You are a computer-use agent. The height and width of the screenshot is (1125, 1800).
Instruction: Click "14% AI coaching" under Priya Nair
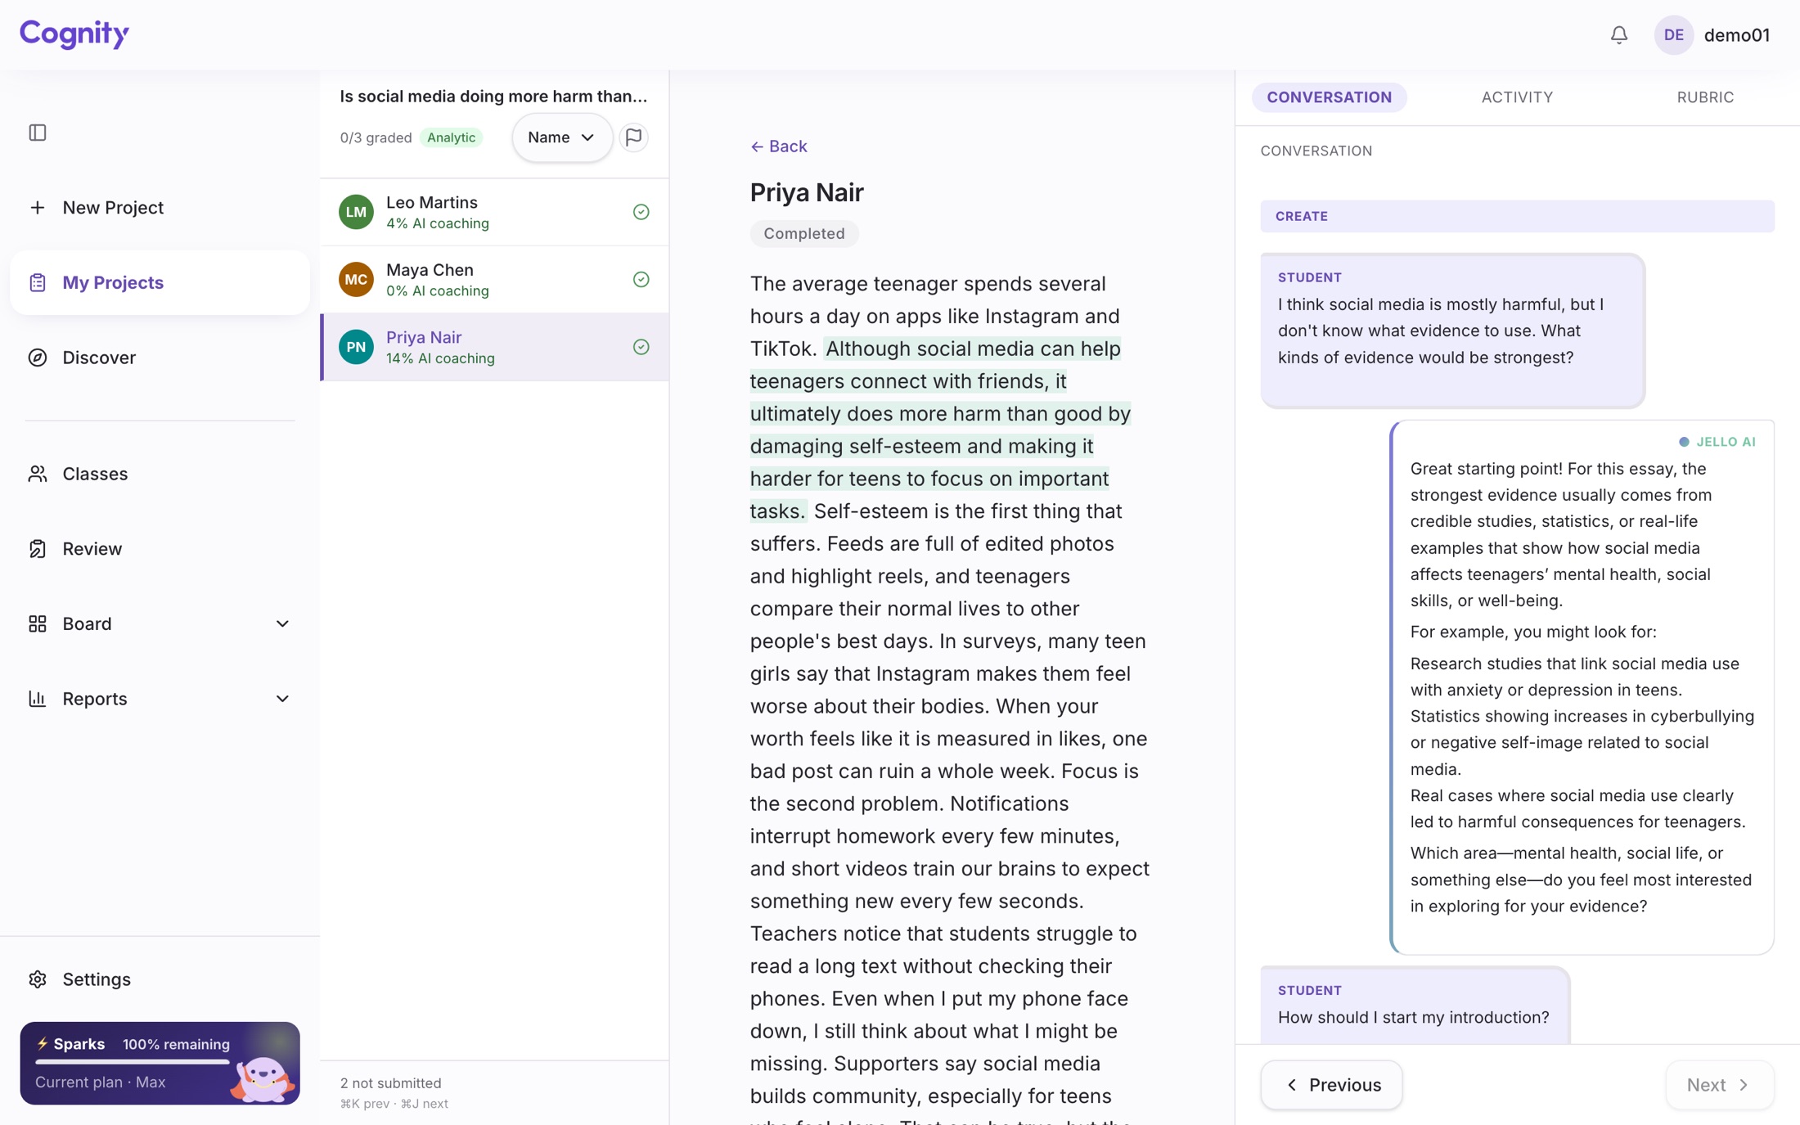[440, 358]
